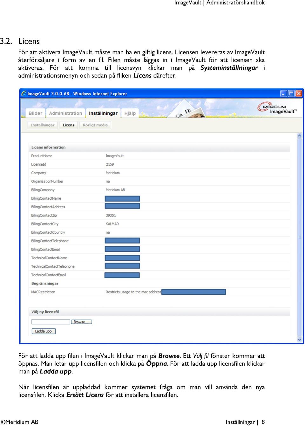Select the ProductName label
The width and height of the screenshot is (305, 426).
(x=42, y=156)
